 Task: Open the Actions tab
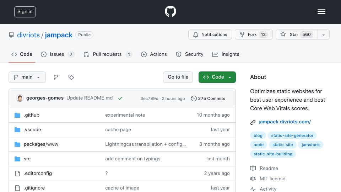tap(154, 54)
